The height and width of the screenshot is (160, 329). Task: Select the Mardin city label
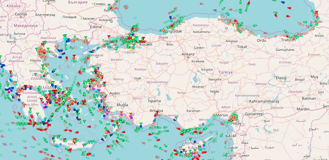tap(303, 109)
